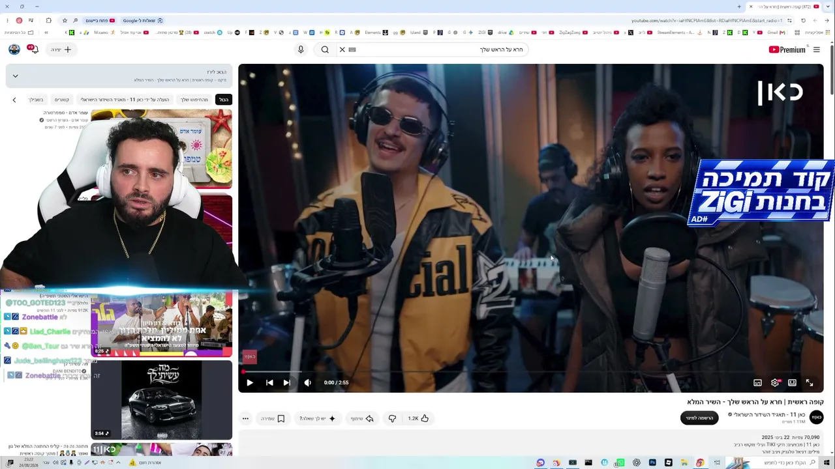Image resolution: width=835 pixels, height=469 pixels.
Task: Open the ChatGPT icon in the taskbar
Action: click(x=637, y=462)
